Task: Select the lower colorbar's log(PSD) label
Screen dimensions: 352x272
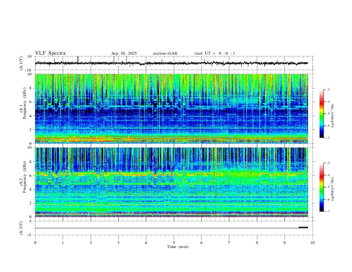Action: [x=333, y=189]
